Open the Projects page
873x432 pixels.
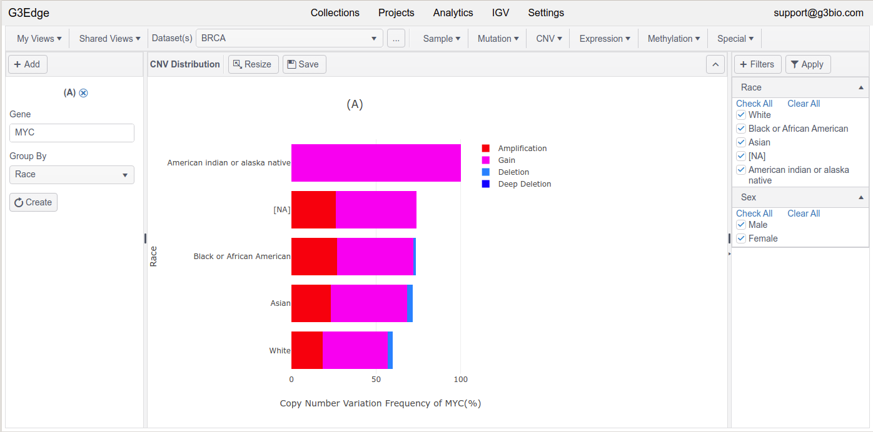396,13
